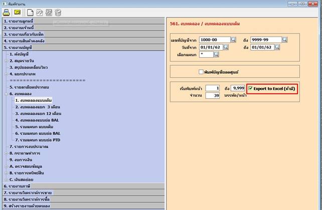This screenshot has width=322, height=210.
Task: Click the trash can delete icon
Action: pos(58,13)
